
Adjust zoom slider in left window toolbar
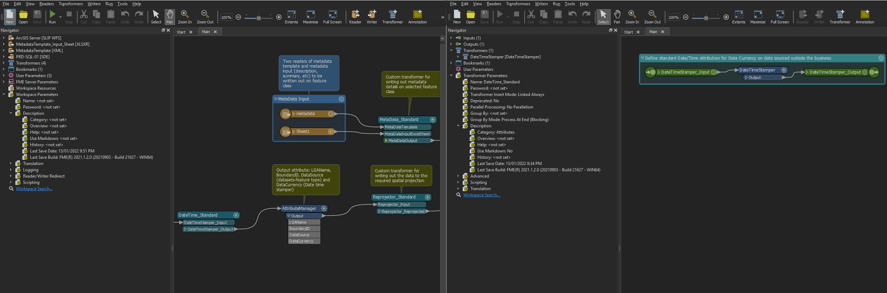click(259, 17)
